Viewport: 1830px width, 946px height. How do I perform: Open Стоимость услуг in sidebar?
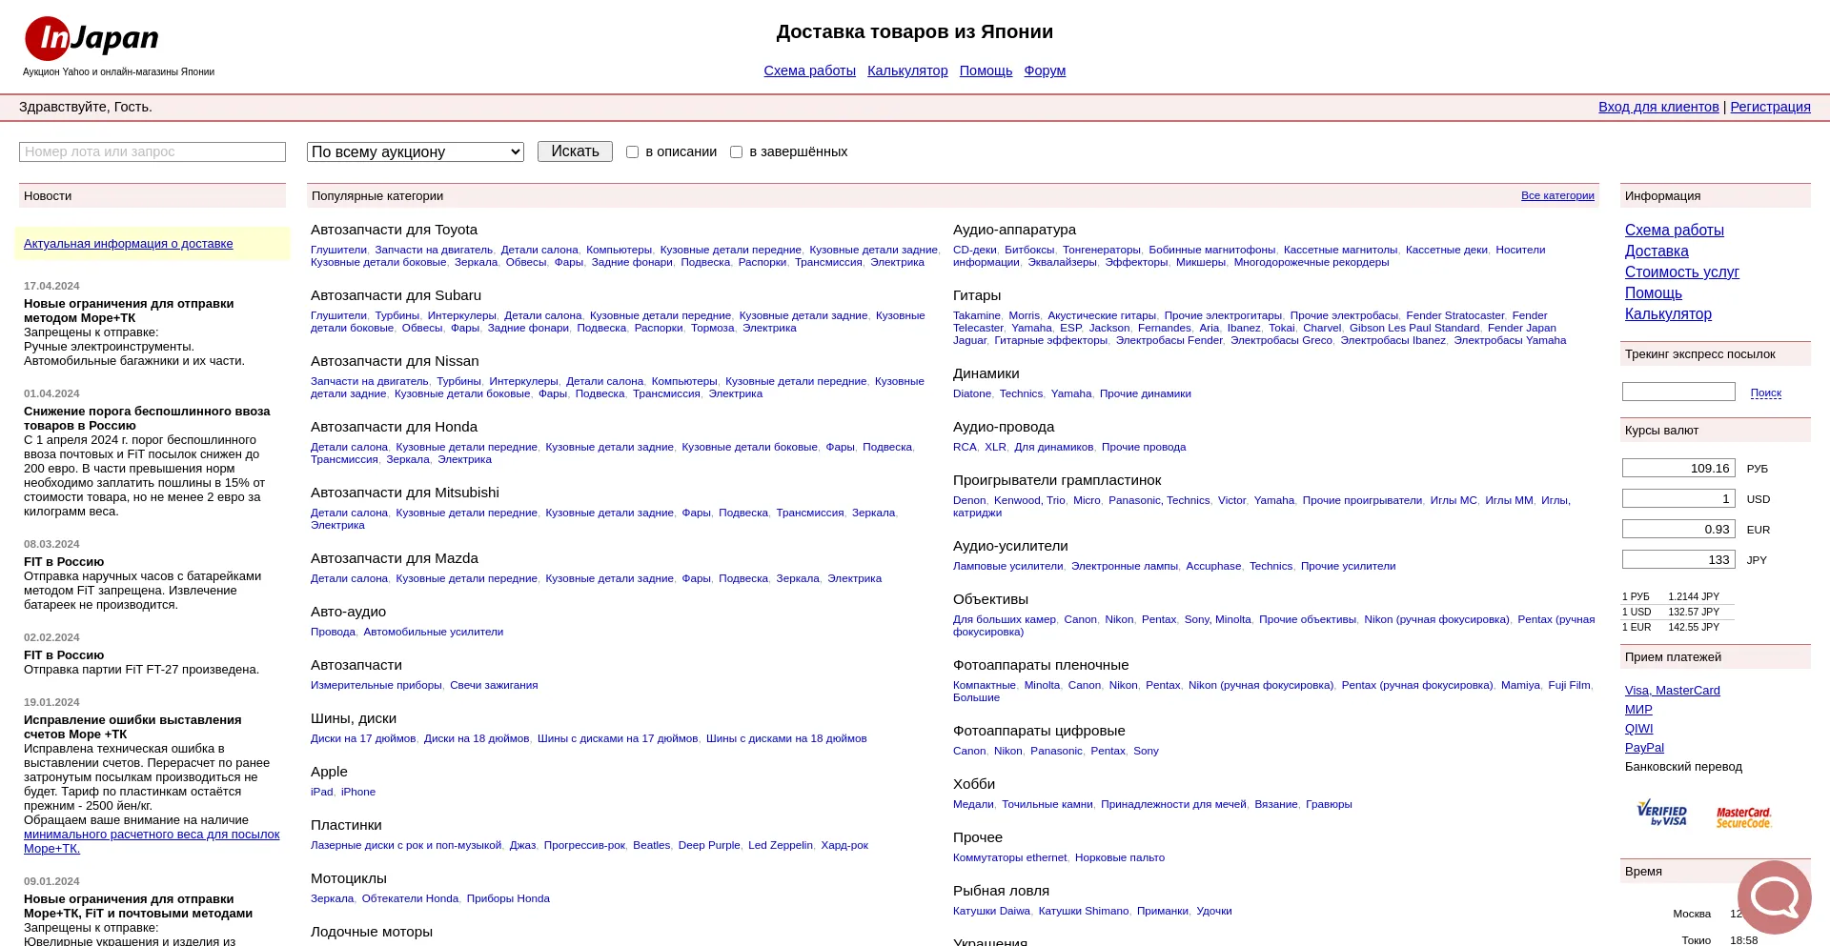1681,272
